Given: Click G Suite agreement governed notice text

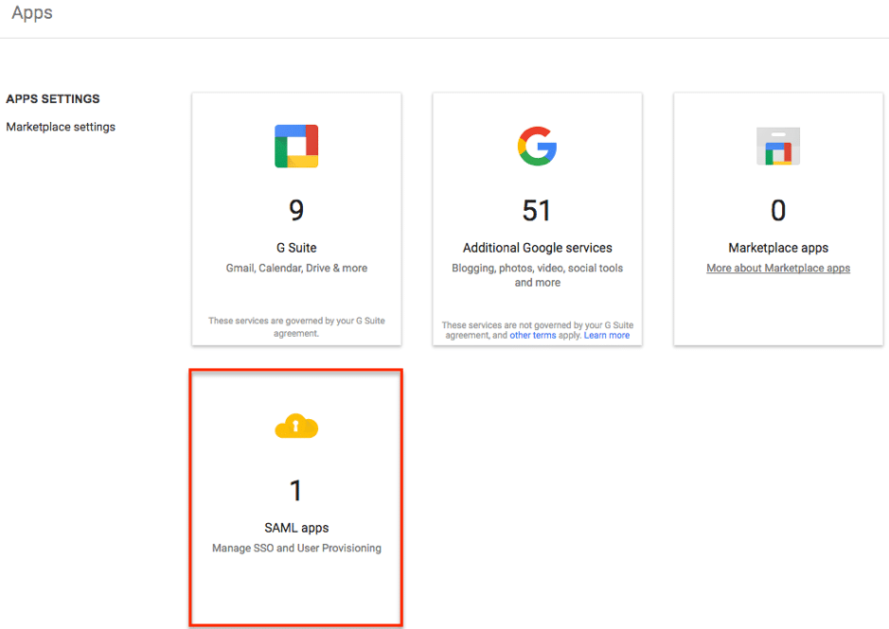Looking at the screenshot, I should click(x=296, y=327).
